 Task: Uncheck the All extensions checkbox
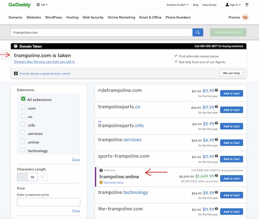tap(23, 99)
